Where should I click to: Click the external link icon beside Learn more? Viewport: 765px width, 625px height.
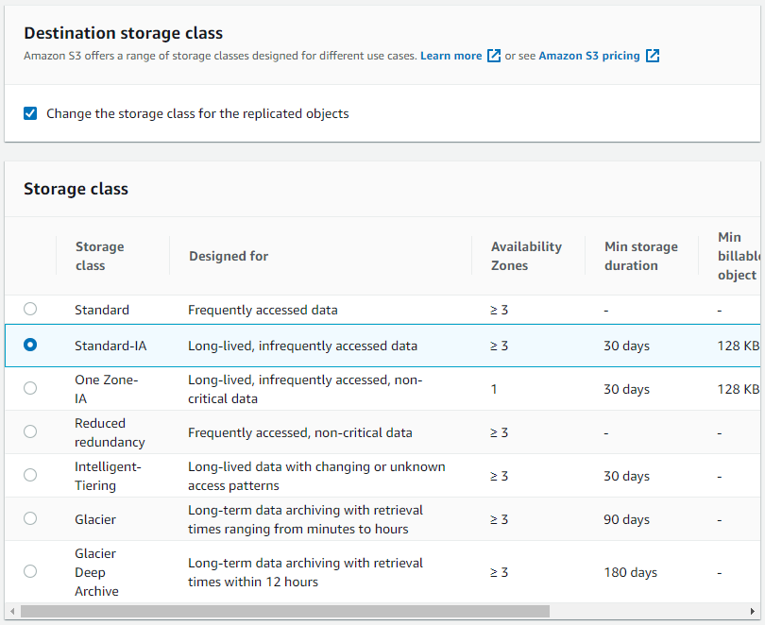tap(494, 56)
